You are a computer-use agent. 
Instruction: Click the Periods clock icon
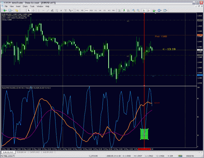tap(159, 10)
